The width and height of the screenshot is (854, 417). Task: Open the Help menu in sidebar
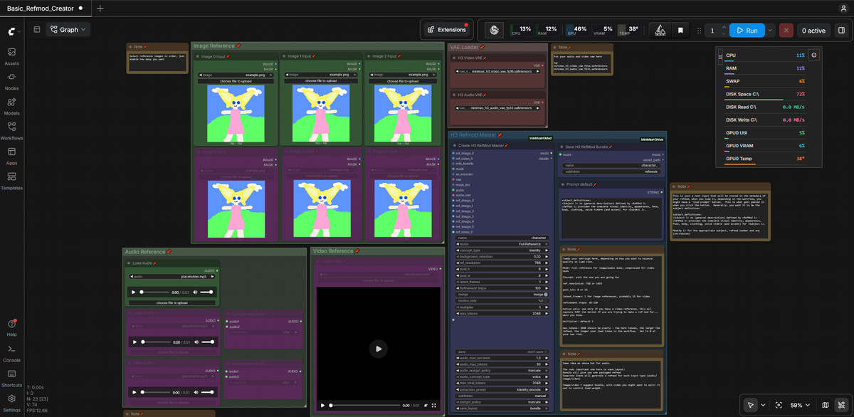12,327
